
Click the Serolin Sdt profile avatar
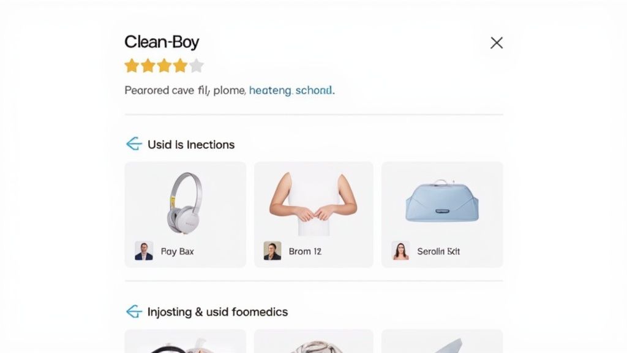click(400, 251)
